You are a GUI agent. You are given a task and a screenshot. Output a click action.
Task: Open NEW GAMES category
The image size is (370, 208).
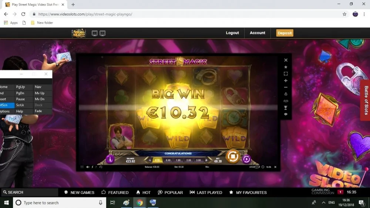(79, 192)
